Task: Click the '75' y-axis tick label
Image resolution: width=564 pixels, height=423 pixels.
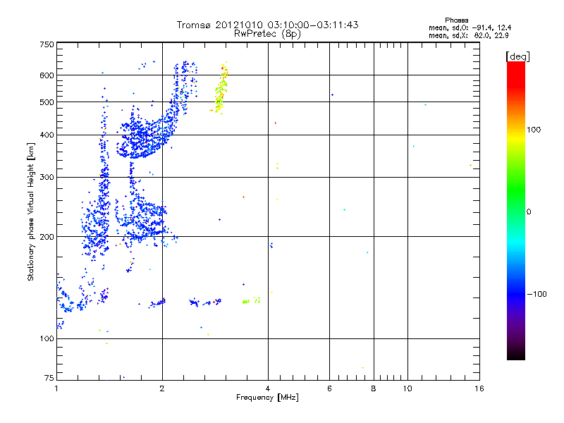Action: point(49,378)
